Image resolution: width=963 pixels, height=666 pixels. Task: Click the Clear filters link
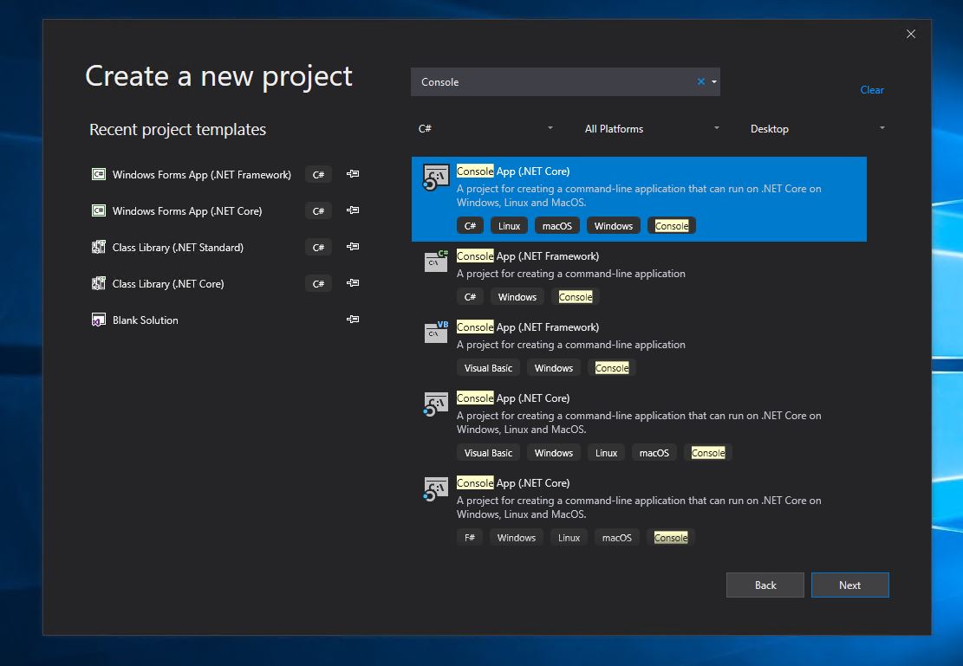[871, 89]
